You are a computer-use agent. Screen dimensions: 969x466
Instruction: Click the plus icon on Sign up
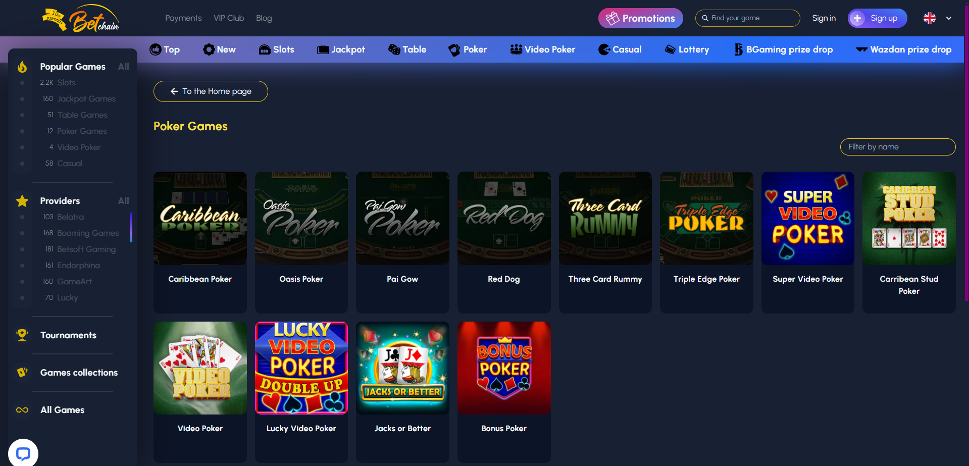[857, 18]
